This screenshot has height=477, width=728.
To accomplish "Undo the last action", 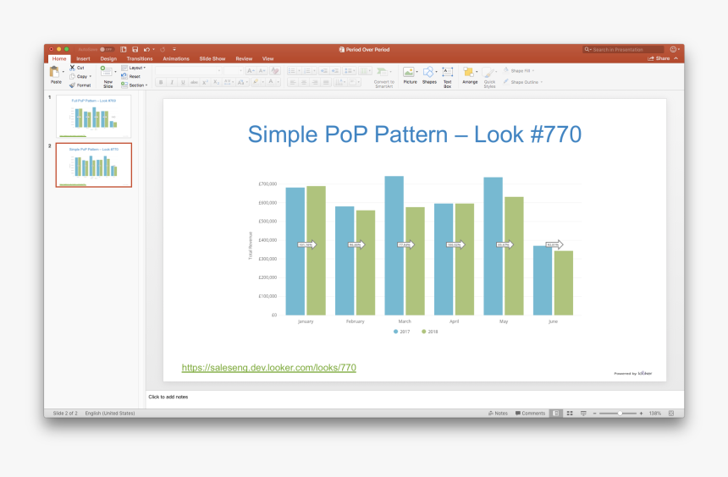I will (x=146, y=49).
